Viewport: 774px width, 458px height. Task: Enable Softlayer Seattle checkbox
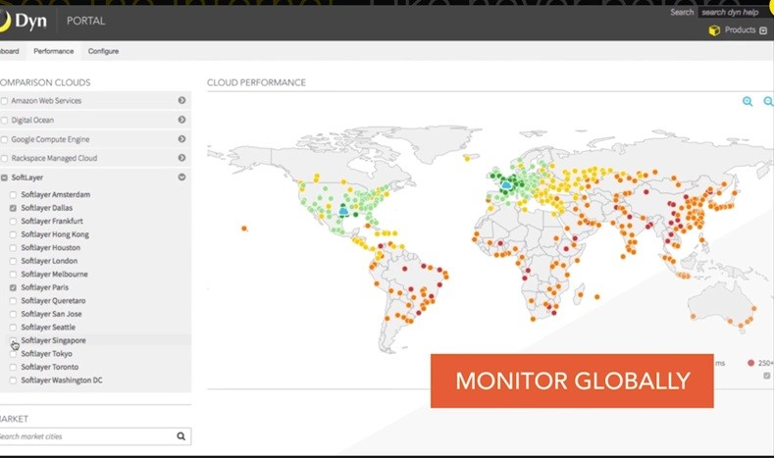14,328
